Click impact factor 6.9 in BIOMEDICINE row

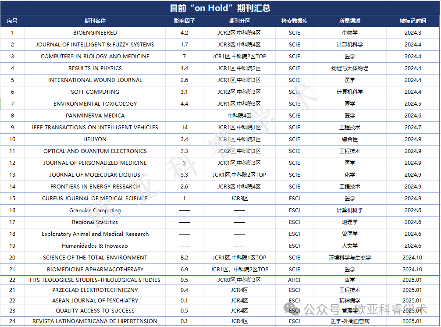(x=184, y=269)
